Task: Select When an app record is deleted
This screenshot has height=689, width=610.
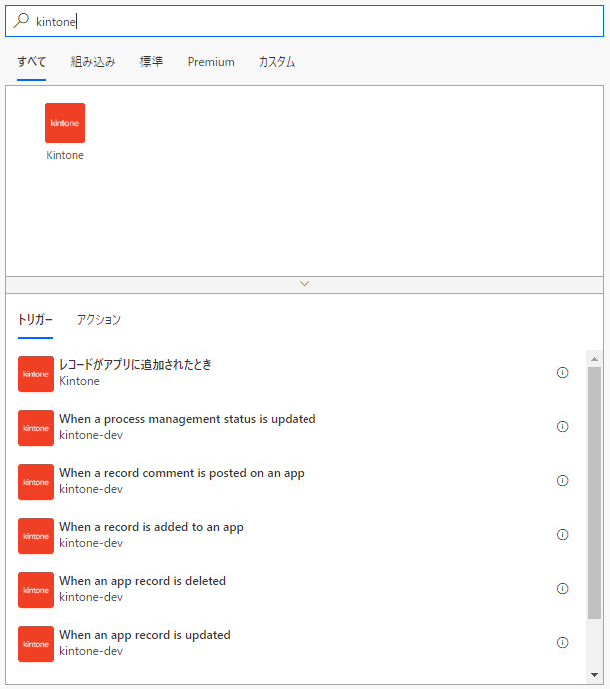Action: tap(143, 581)
